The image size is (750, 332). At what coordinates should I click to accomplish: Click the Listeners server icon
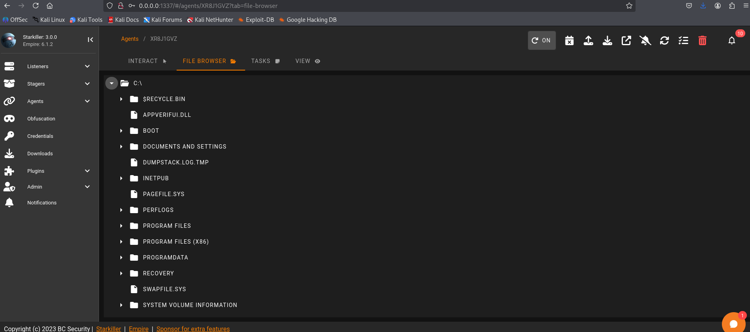point(9,66)
